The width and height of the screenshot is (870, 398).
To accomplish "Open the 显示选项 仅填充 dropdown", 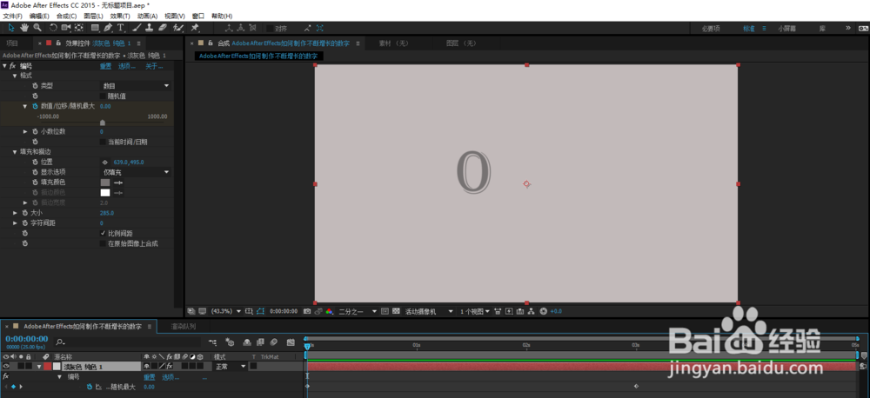I will pos(136,172).
